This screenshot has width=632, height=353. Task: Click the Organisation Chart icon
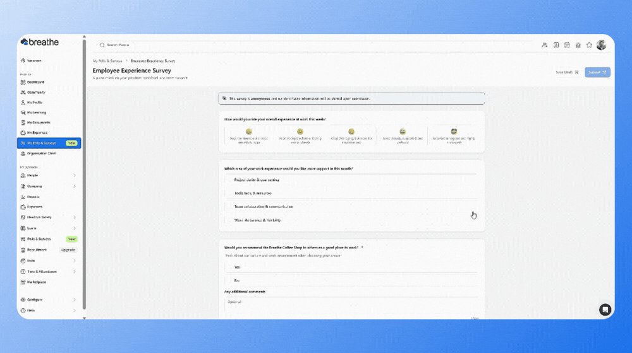click(23, 154)
